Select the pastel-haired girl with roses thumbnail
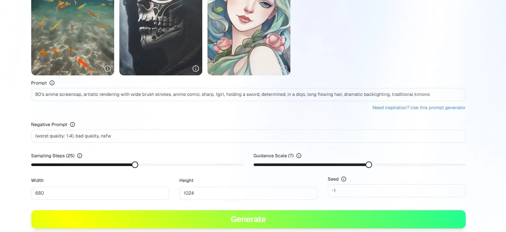 click(x=249, y=38)
